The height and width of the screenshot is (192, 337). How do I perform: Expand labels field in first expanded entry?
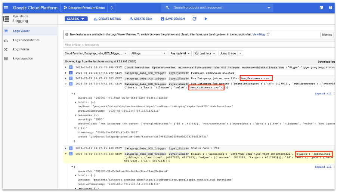point(75,102)
